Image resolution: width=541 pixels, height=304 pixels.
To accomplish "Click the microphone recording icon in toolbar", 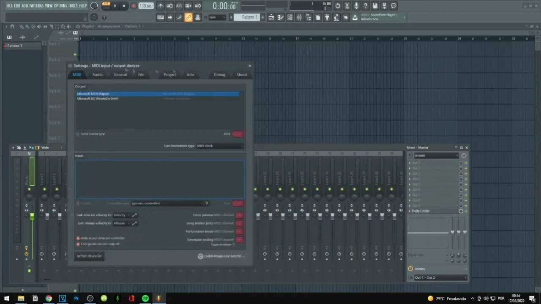I will [x=356, y=6].
